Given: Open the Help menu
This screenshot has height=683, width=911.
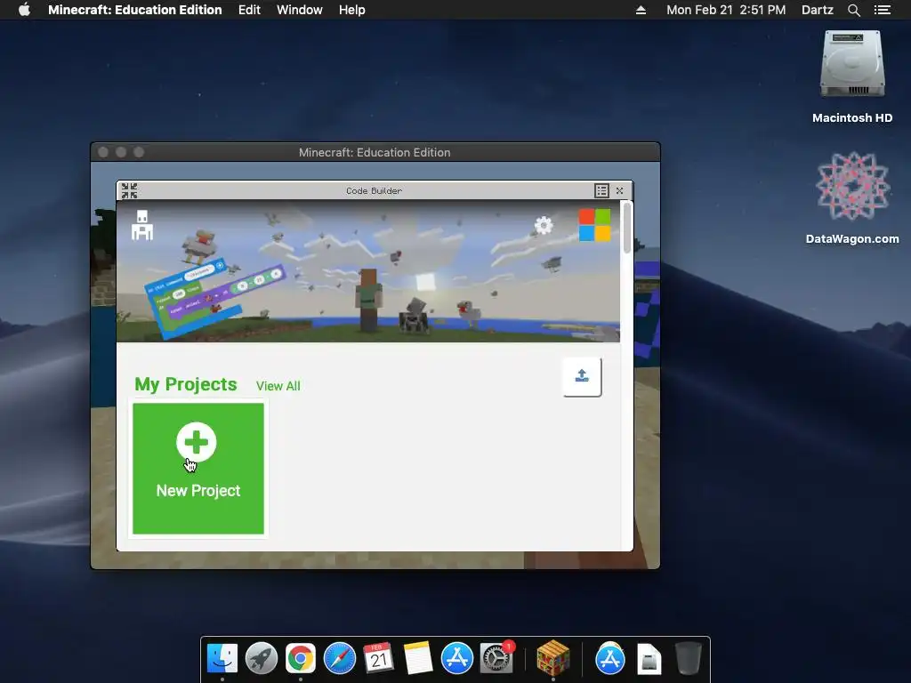Looking at the screenshot, I should click(352, 10).
